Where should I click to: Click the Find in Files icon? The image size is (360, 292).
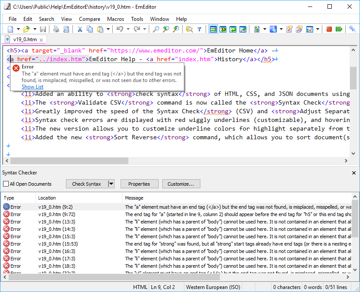190,29
